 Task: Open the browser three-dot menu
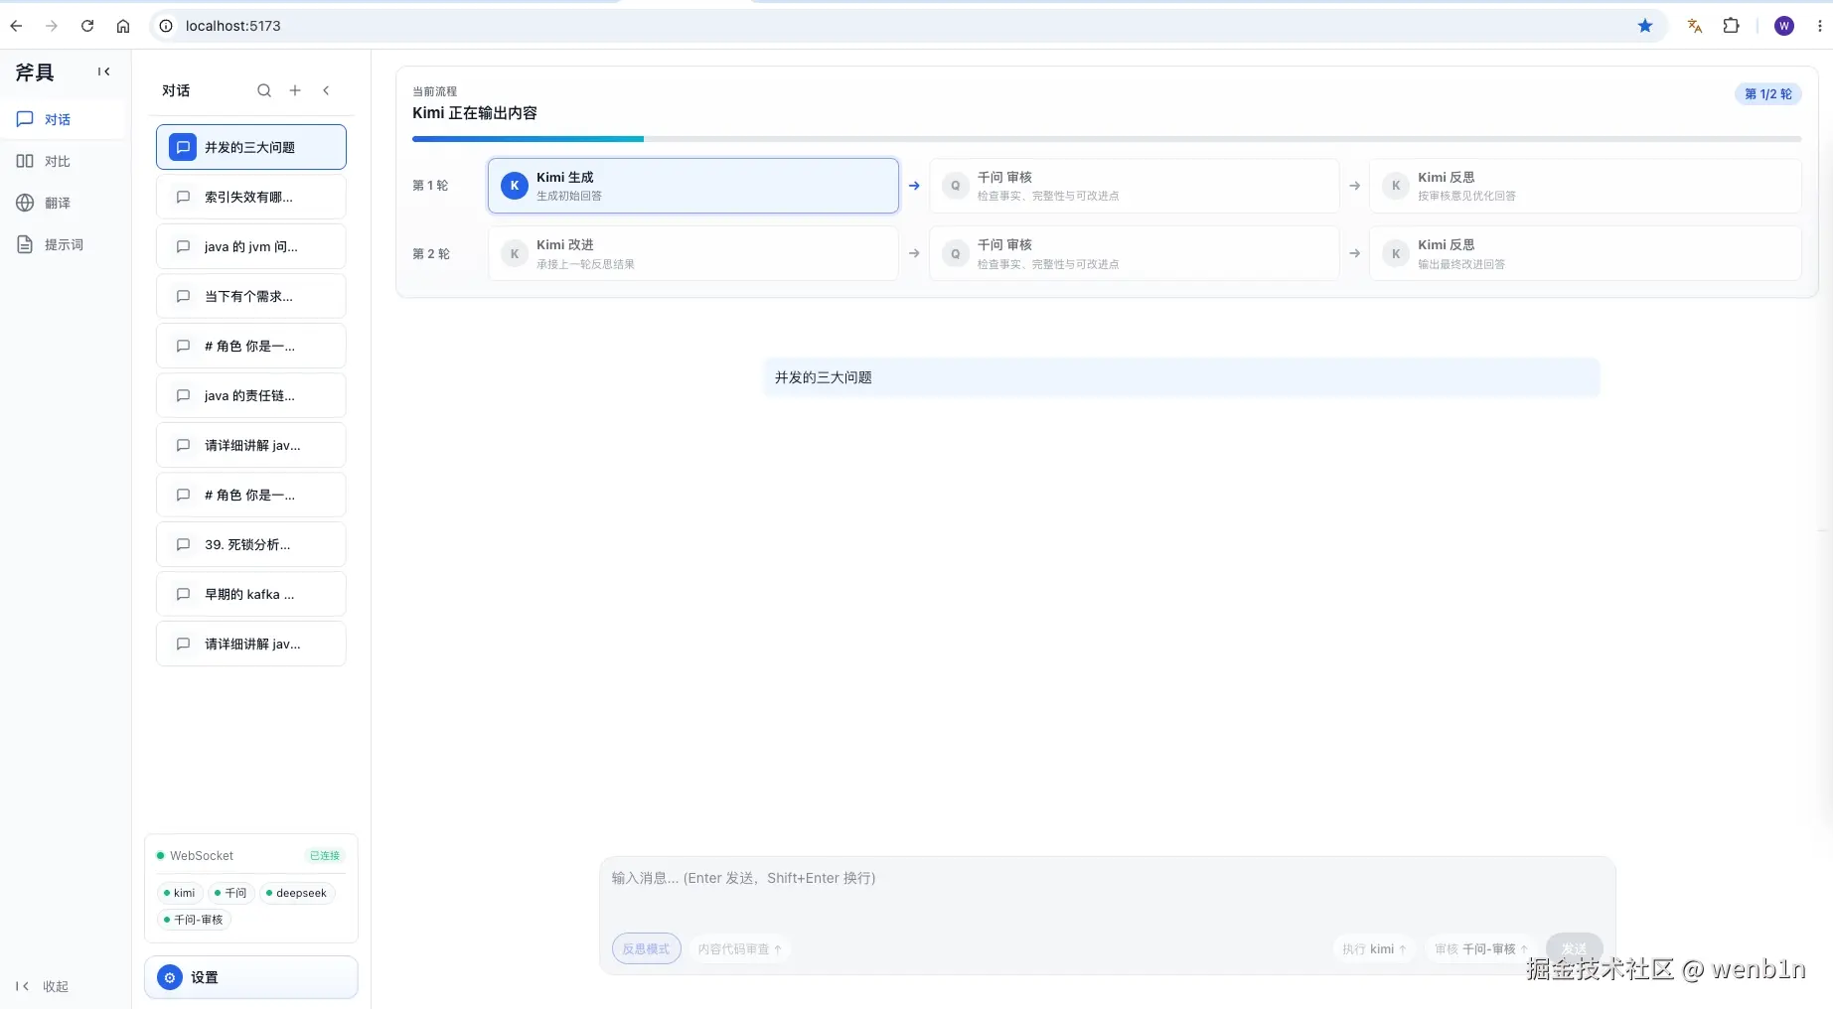1819,26
